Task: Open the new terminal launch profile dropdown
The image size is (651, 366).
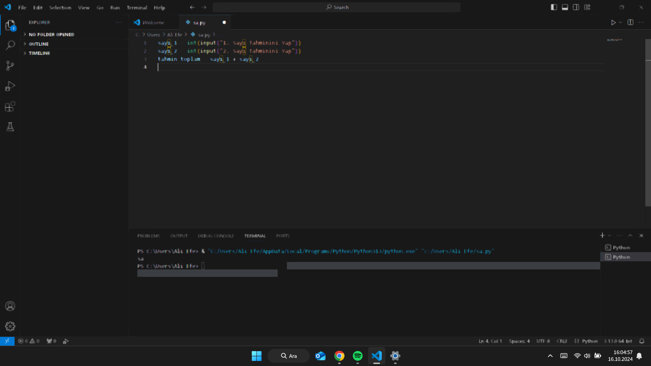Action: tap(610, 236)
